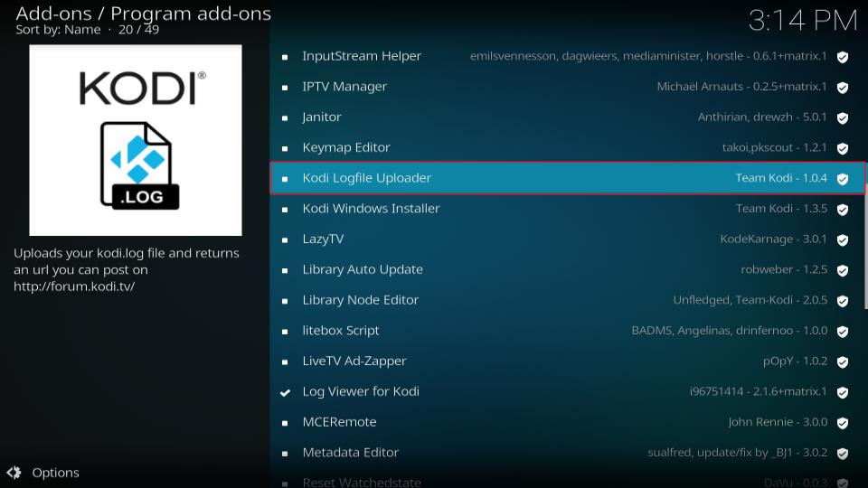Click author text 'Anthirian, drewzh - 5.0.1'
This screenshot has height=488, width=868.
[762, 117]
